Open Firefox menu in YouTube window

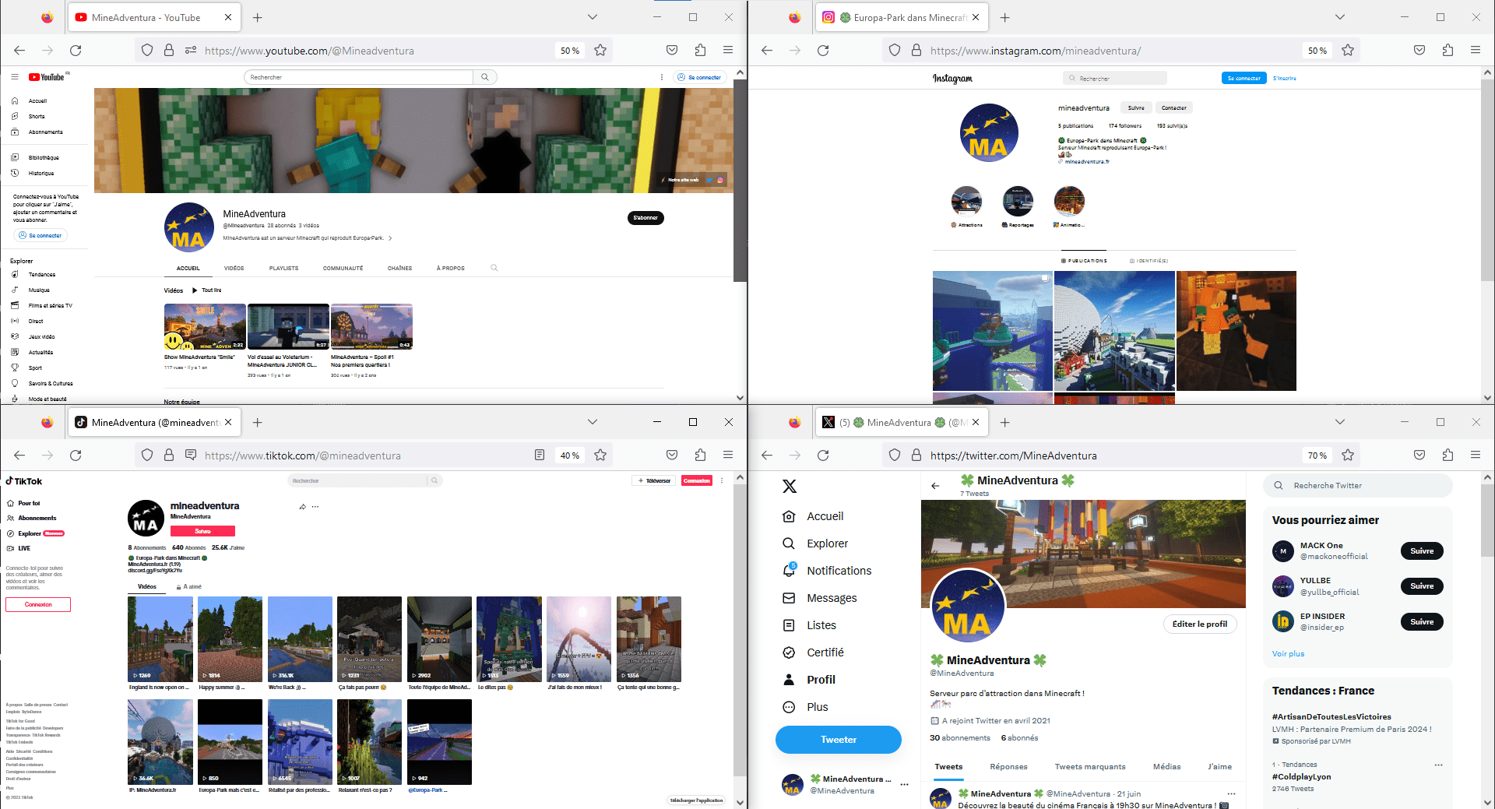coord(728,51)
